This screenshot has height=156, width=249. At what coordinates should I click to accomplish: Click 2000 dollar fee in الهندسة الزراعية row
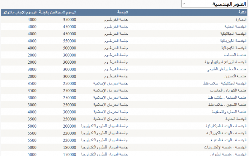[x=32, y=62]
